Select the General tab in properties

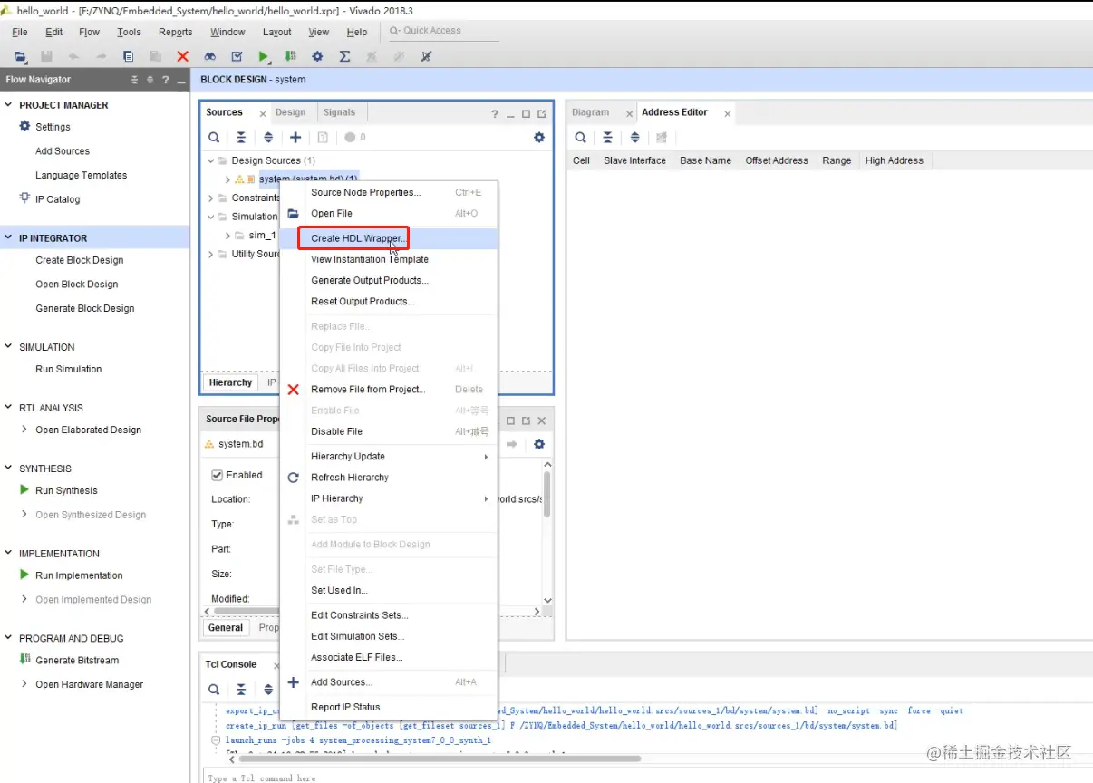[x=226, y=627]
